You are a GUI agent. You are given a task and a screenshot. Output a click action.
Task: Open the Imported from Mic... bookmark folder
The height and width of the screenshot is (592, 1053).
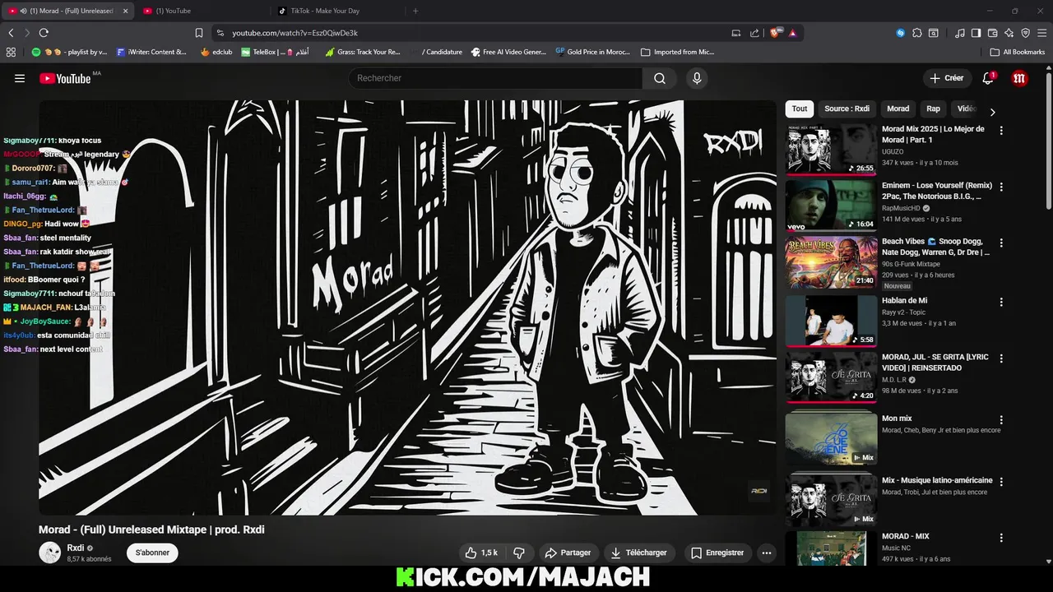677,52
